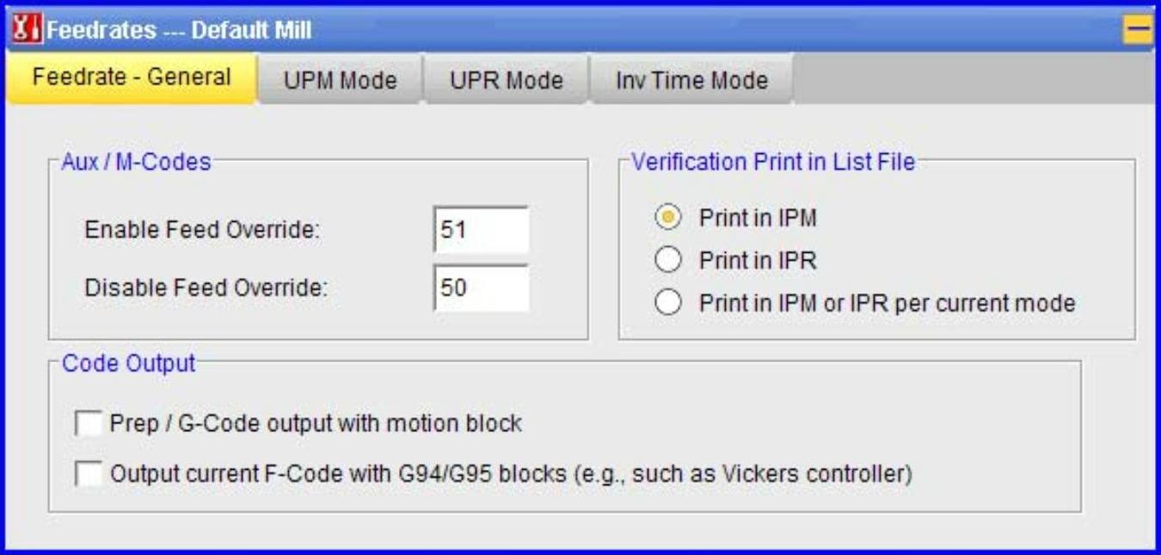This screenshot has height=555, width=1161.
Task: Choose the Print in IPR option
Action: point(668,260)
